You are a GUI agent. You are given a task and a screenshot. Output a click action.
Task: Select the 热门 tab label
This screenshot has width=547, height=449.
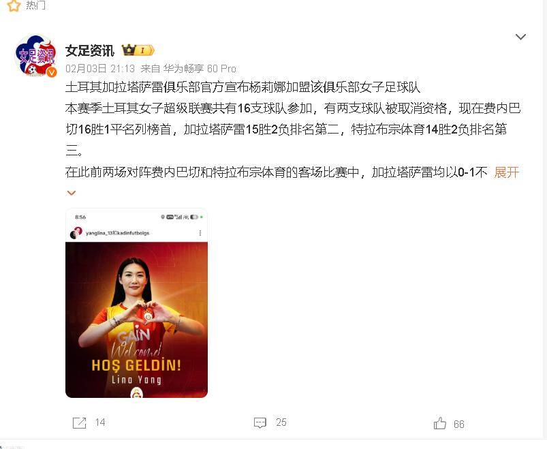coord(35,5)
